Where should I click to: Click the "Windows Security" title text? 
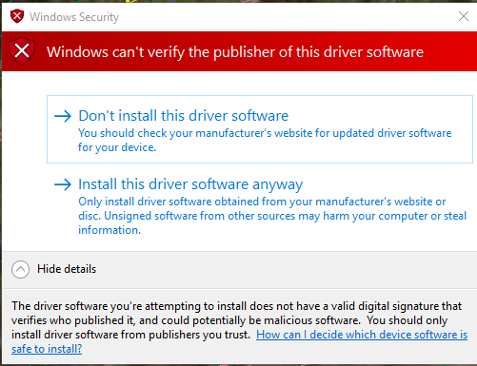click(x=74, y=17)
